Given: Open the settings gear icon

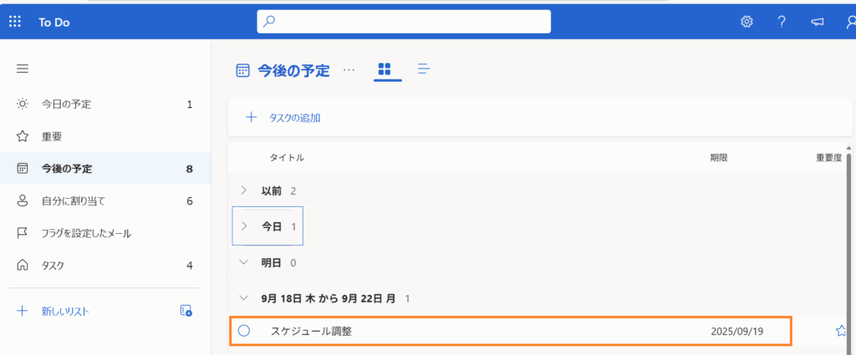Looking at the screenshot, I should coord(746,22).
